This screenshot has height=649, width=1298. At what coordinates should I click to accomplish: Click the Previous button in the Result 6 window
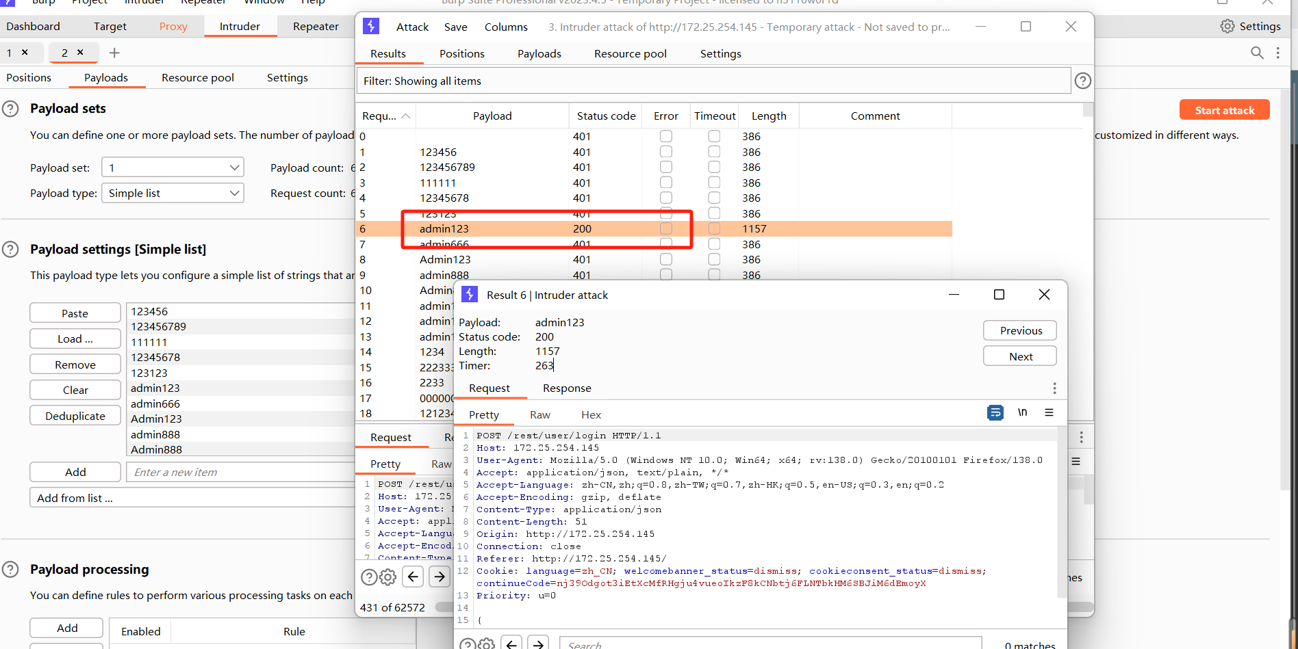coord(1020,330)
